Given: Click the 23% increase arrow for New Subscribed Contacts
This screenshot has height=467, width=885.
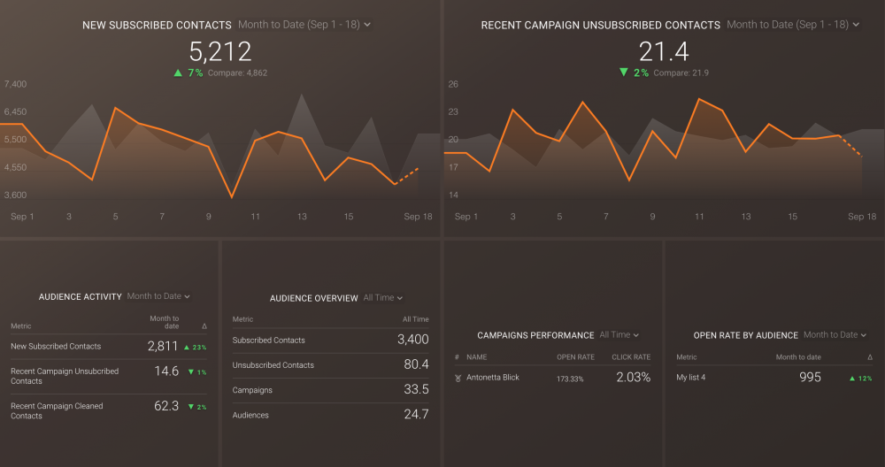Looking at the screenshot, I should (x=188, y=347).
